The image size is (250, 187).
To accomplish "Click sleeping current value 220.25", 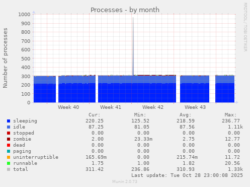I will point(95,121).
